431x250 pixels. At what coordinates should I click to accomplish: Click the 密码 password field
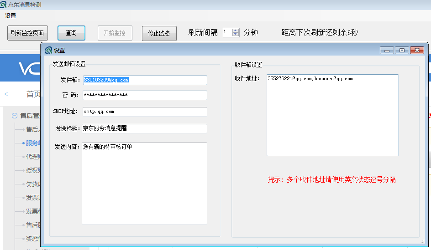[145, 95]
